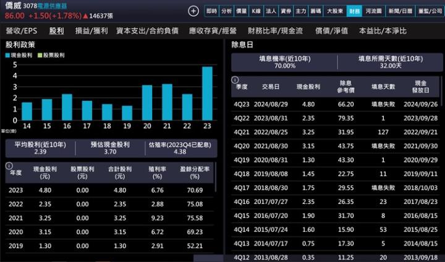Image resolution: width=445 pixels, height=262 pixels.
Task: Open 資本支出/合約負債 sub-tab
Action: 147,31
